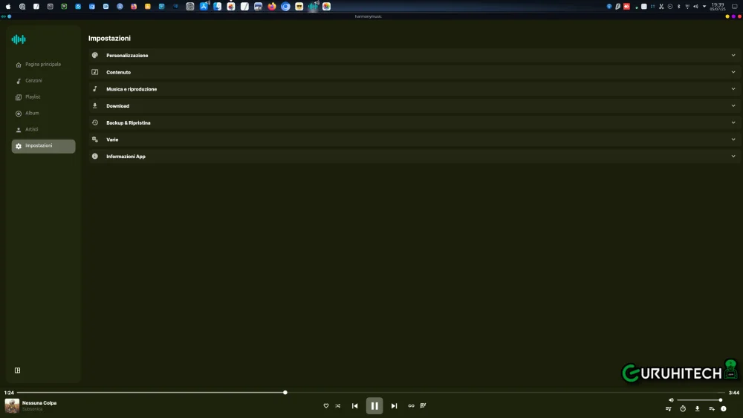Open Informazioni App section

[x=412, y=157]
